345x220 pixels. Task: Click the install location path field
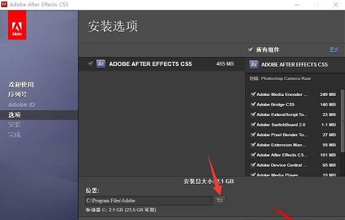tap(149, 200)
